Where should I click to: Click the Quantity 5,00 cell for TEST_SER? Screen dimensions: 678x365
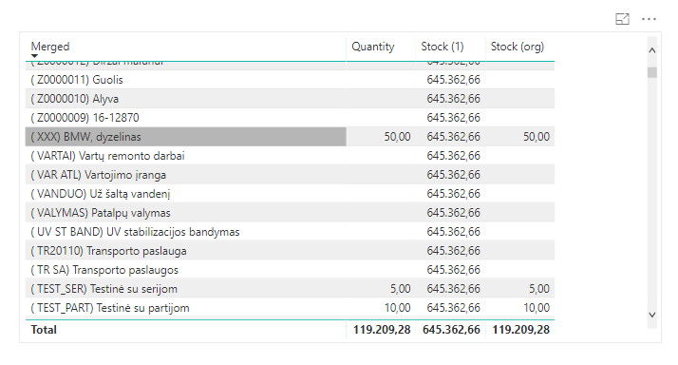(x=400, y=289)
